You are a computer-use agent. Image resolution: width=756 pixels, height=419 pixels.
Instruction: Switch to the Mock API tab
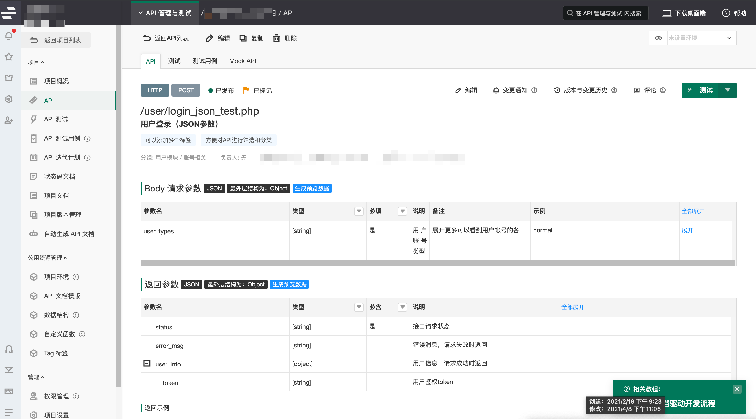tap(242, 61)
